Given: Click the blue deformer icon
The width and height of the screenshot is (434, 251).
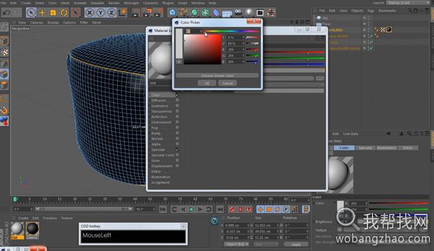Looking at the screenshot, I should point(216,13).
